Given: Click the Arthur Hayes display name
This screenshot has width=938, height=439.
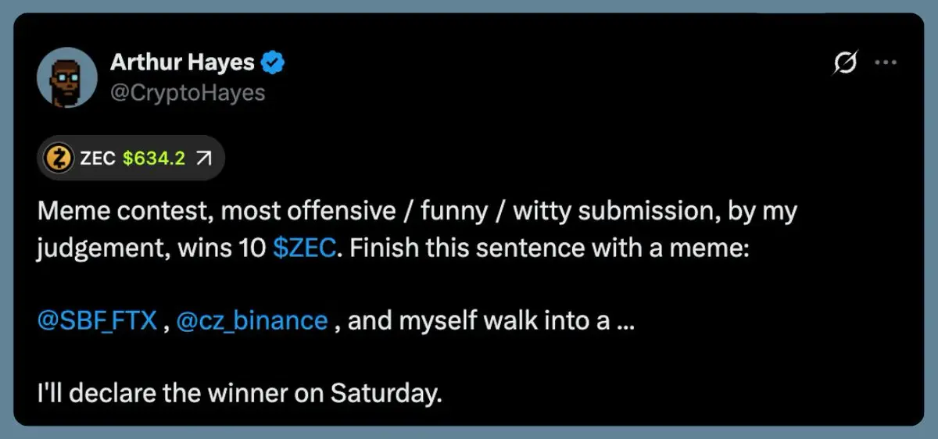Looking at the screenshot, I should tap(183, 62).
